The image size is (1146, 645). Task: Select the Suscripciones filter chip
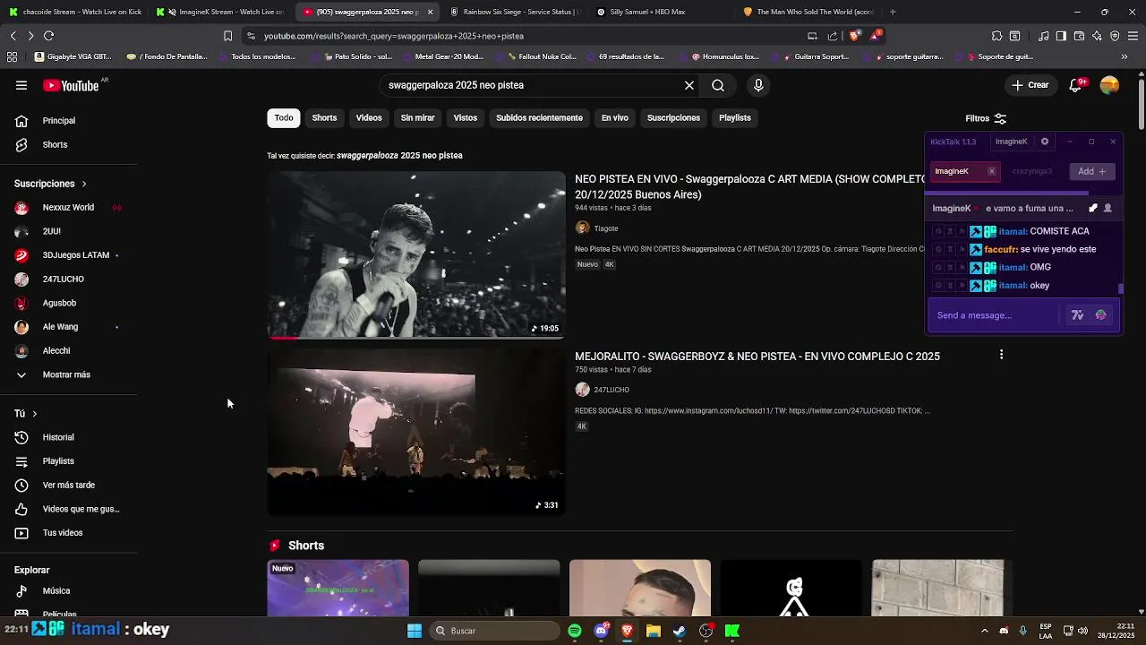click(x=673, y=118)
